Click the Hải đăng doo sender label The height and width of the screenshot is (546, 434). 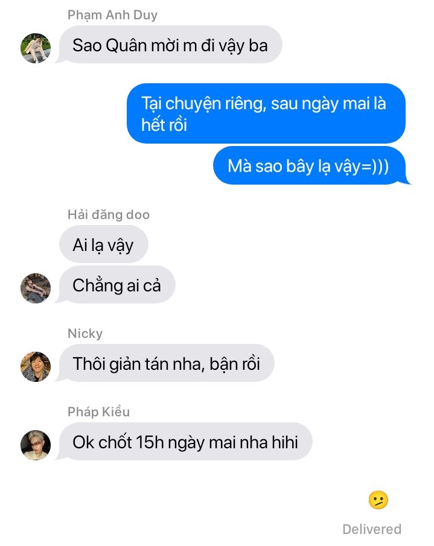[x=109, y=215]
